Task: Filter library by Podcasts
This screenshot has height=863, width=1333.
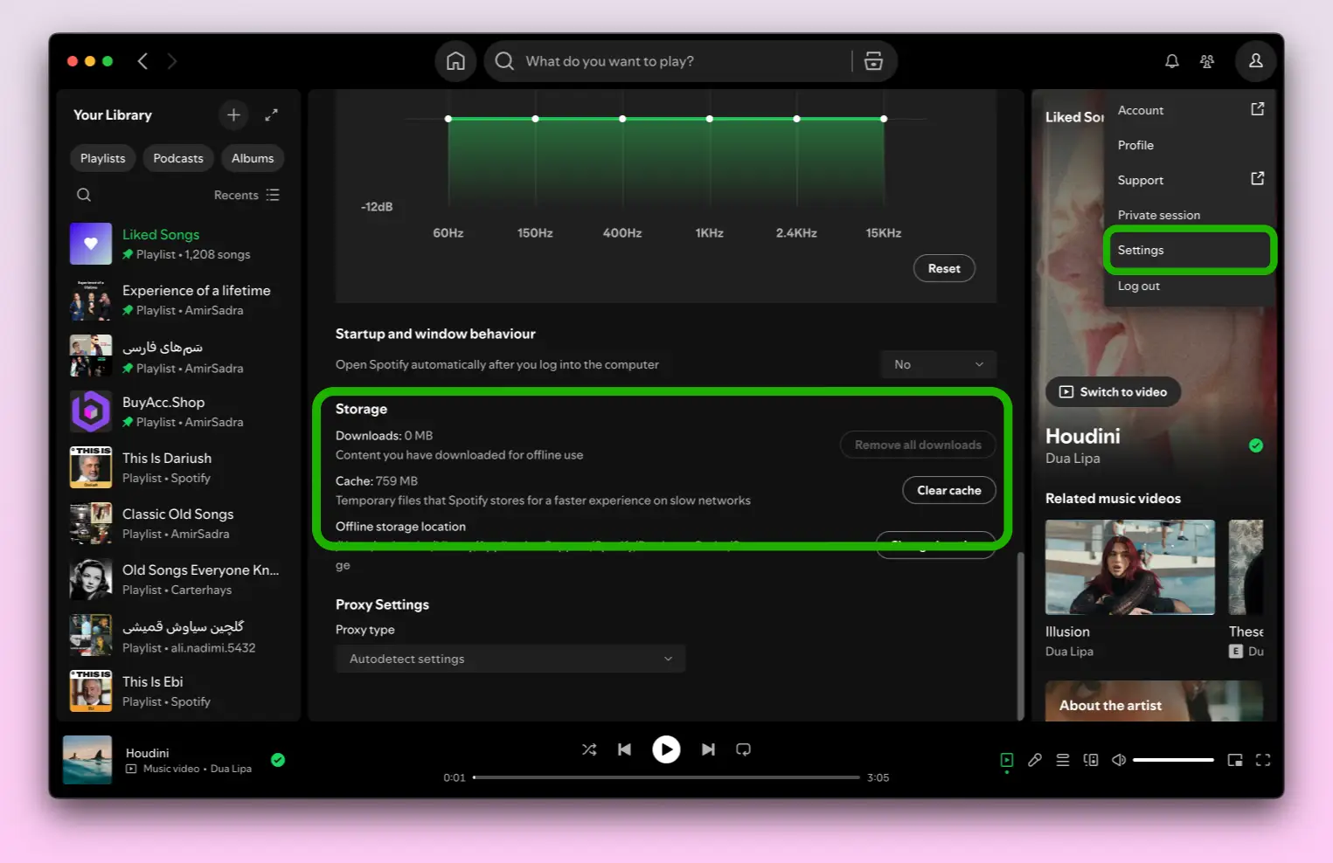Action: 178,158
